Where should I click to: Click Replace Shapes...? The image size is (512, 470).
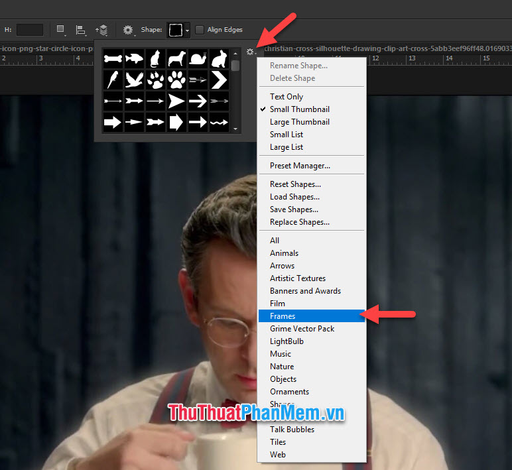coord(312,222)
